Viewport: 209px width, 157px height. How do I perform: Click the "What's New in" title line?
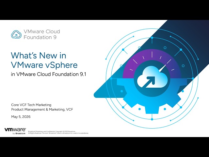click(39, 55)
